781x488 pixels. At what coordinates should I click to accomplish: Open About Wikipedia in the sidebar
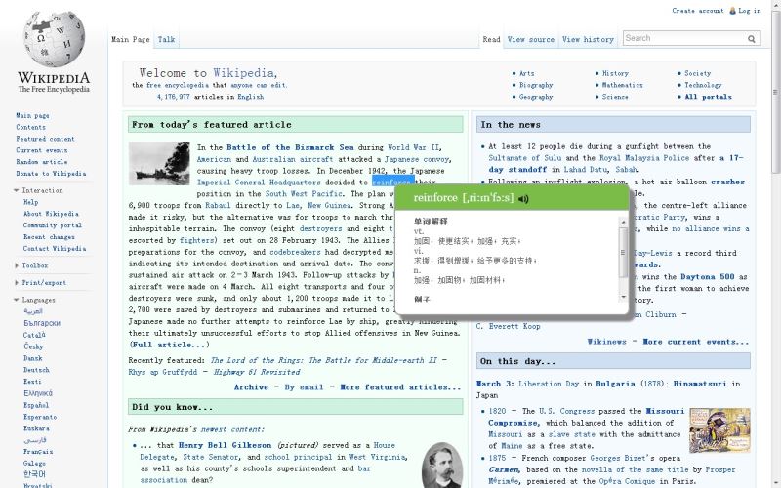pos(51,214)
